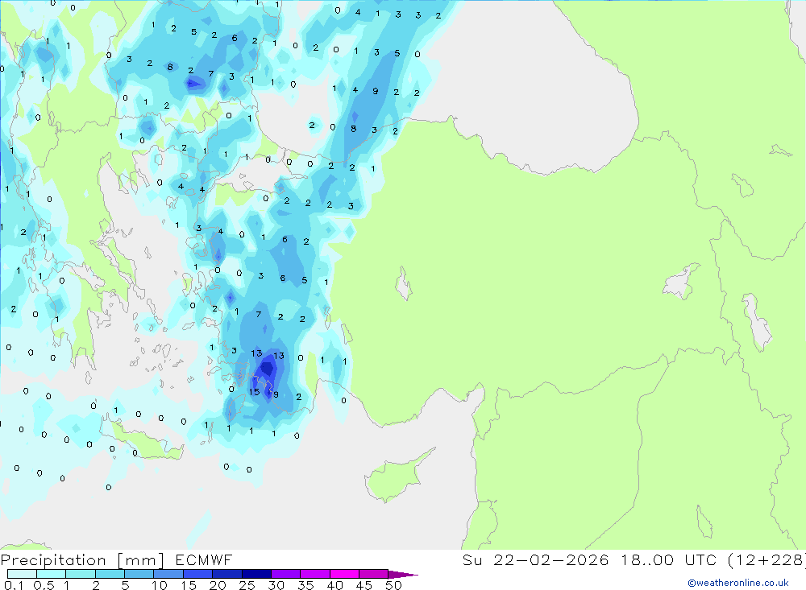Click the 45–50 mm legend color swatch
The image size is (806, 590).
pyautogui.click(x=374, y=574)
